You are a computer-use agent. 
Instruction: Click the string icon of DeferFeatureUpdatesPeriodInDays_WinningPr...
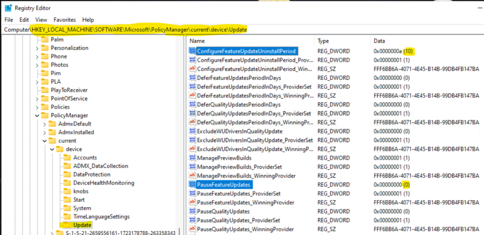pyautogui.click(x=192, y=96)
